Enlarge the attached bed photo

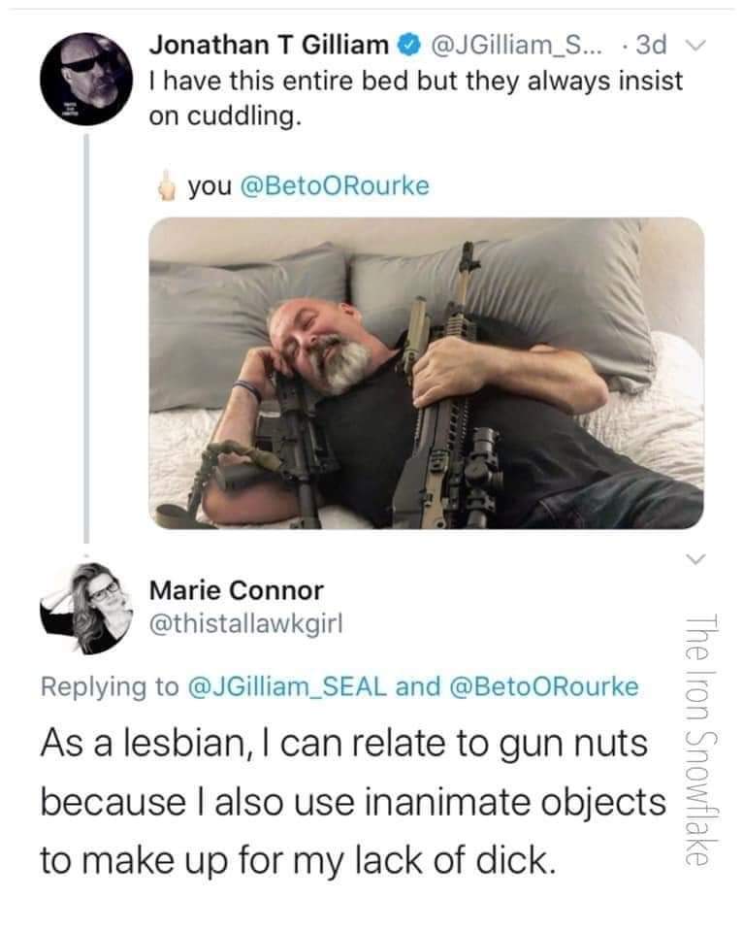(426, 373)
